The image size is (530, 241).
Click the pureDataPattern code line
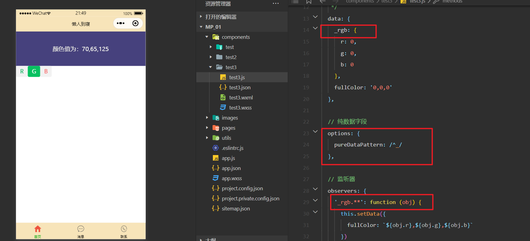pos(368,145)
